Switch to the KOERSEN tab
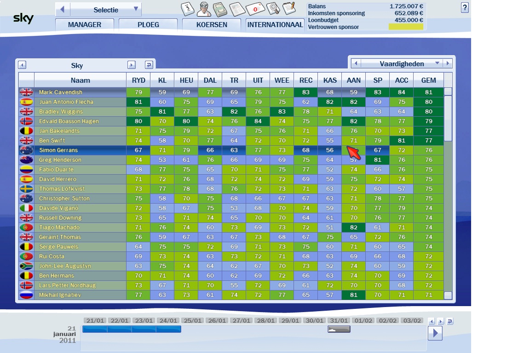This screenshot has width=530, height=353. point(212,25)
